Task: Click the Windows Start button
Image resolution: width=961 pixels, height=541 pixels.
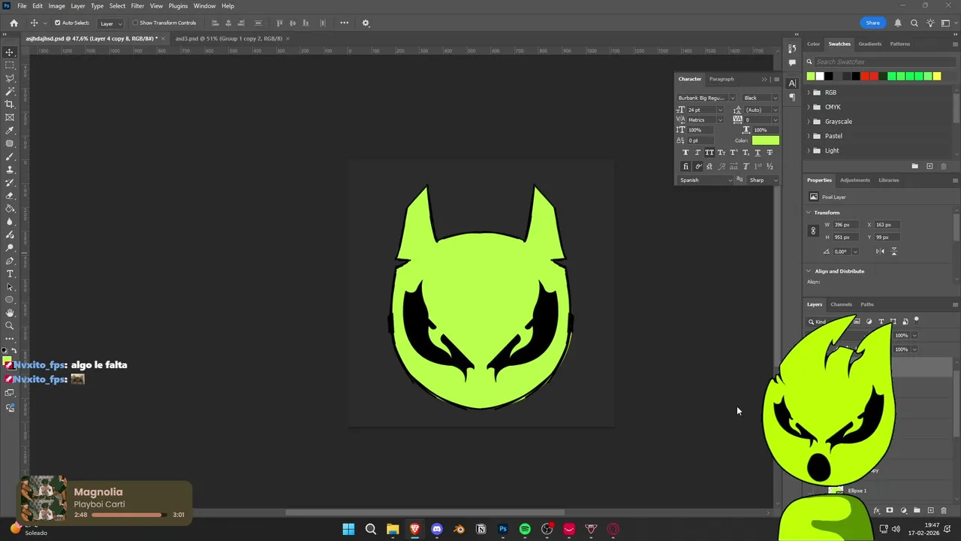Action: point(348,529)
